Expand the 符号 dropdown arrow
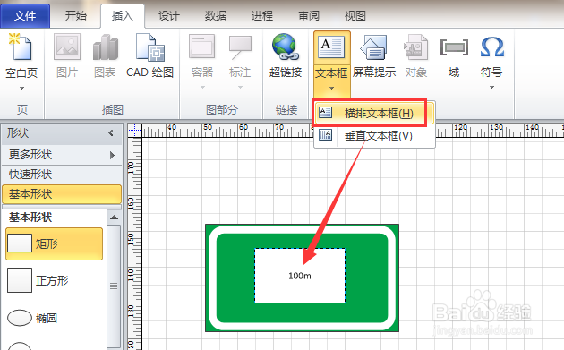The width and height of the screenshot is (564, 350). 491,88
